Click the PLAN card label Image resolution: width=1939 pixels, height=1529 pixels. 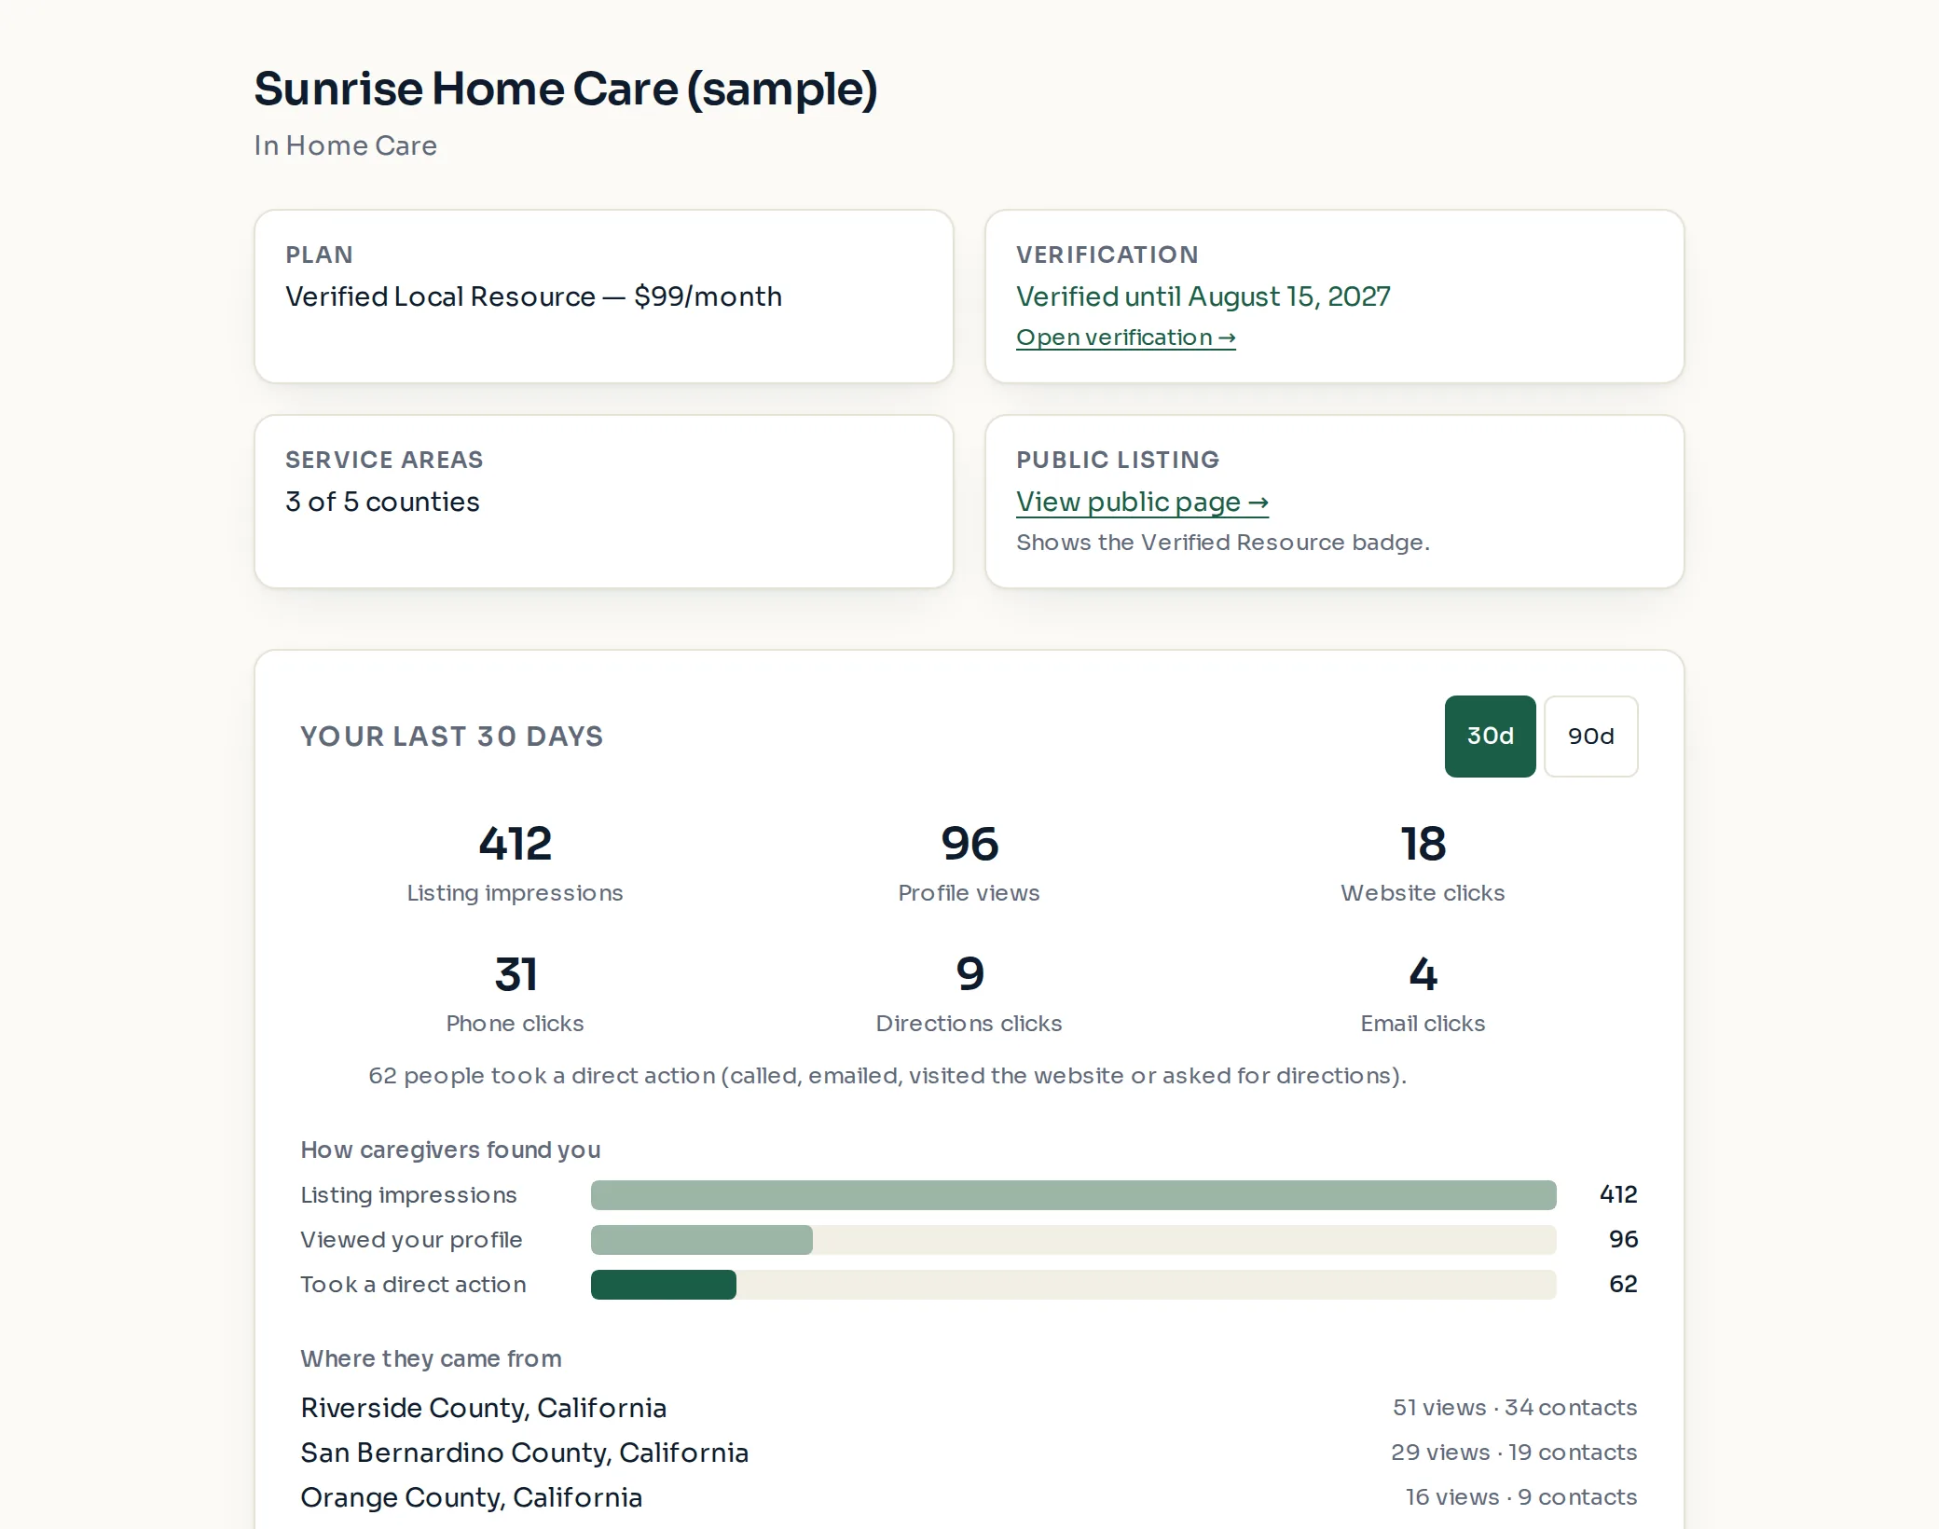coord(319,255)
